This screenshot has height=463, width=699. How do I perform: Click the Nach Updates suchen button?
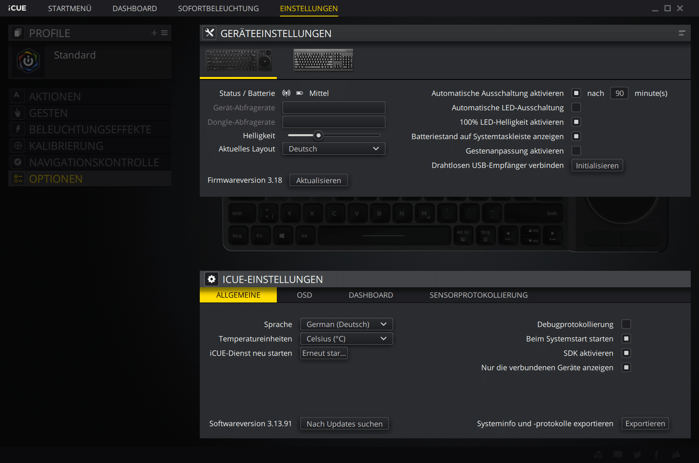pyautogui.click(x=344, y=424)
